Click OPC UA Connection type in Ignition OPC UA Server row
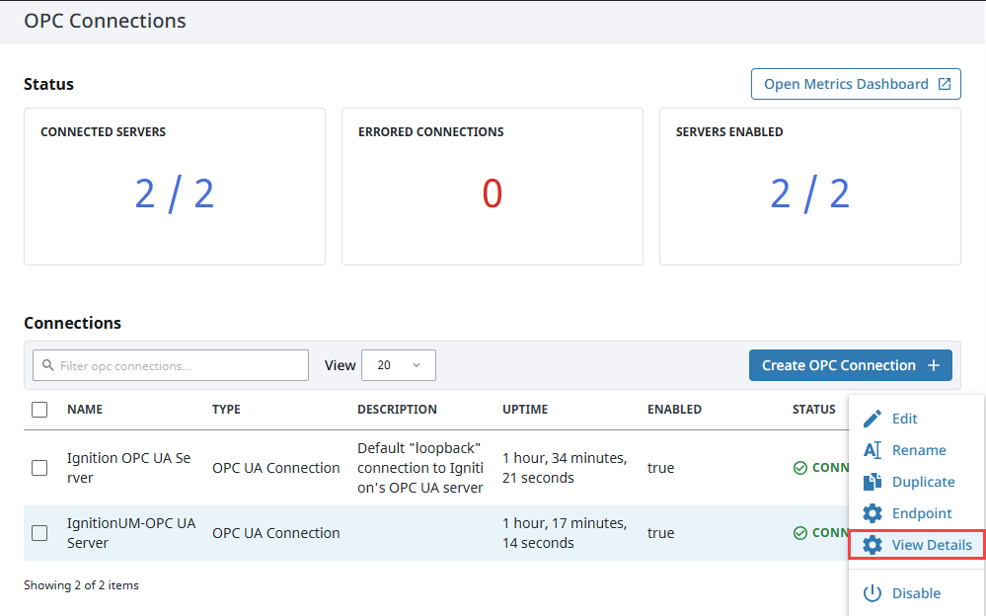Screen dimensions: 986x616 pos(276,468)
